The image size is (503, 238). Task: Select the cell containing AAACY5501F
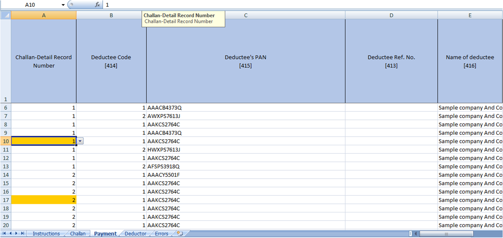pos(246,175)
